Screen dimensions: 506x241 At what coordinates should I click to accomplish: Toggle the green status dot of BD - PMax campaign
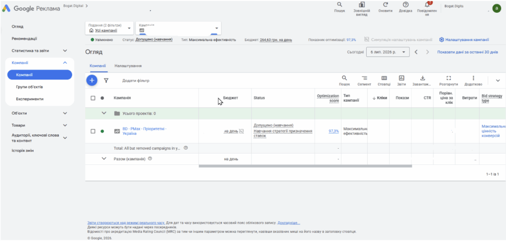tap(102, 131)
